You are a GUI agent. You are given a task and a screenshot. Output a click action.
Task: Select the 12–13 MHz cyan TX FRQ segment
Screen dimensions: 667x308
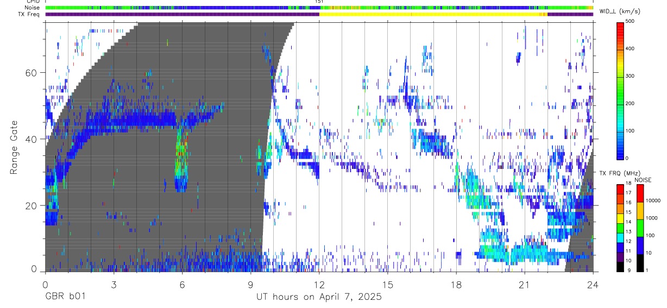pyautogui.click(x=620, y=237)
